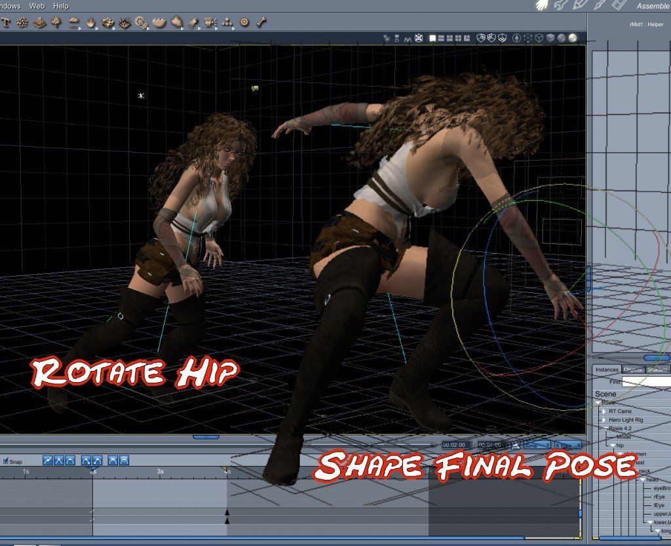Collapse the lowerJaw tree node
The height and width of the screenshot is (546, 671).
click(x=649, y=522)
